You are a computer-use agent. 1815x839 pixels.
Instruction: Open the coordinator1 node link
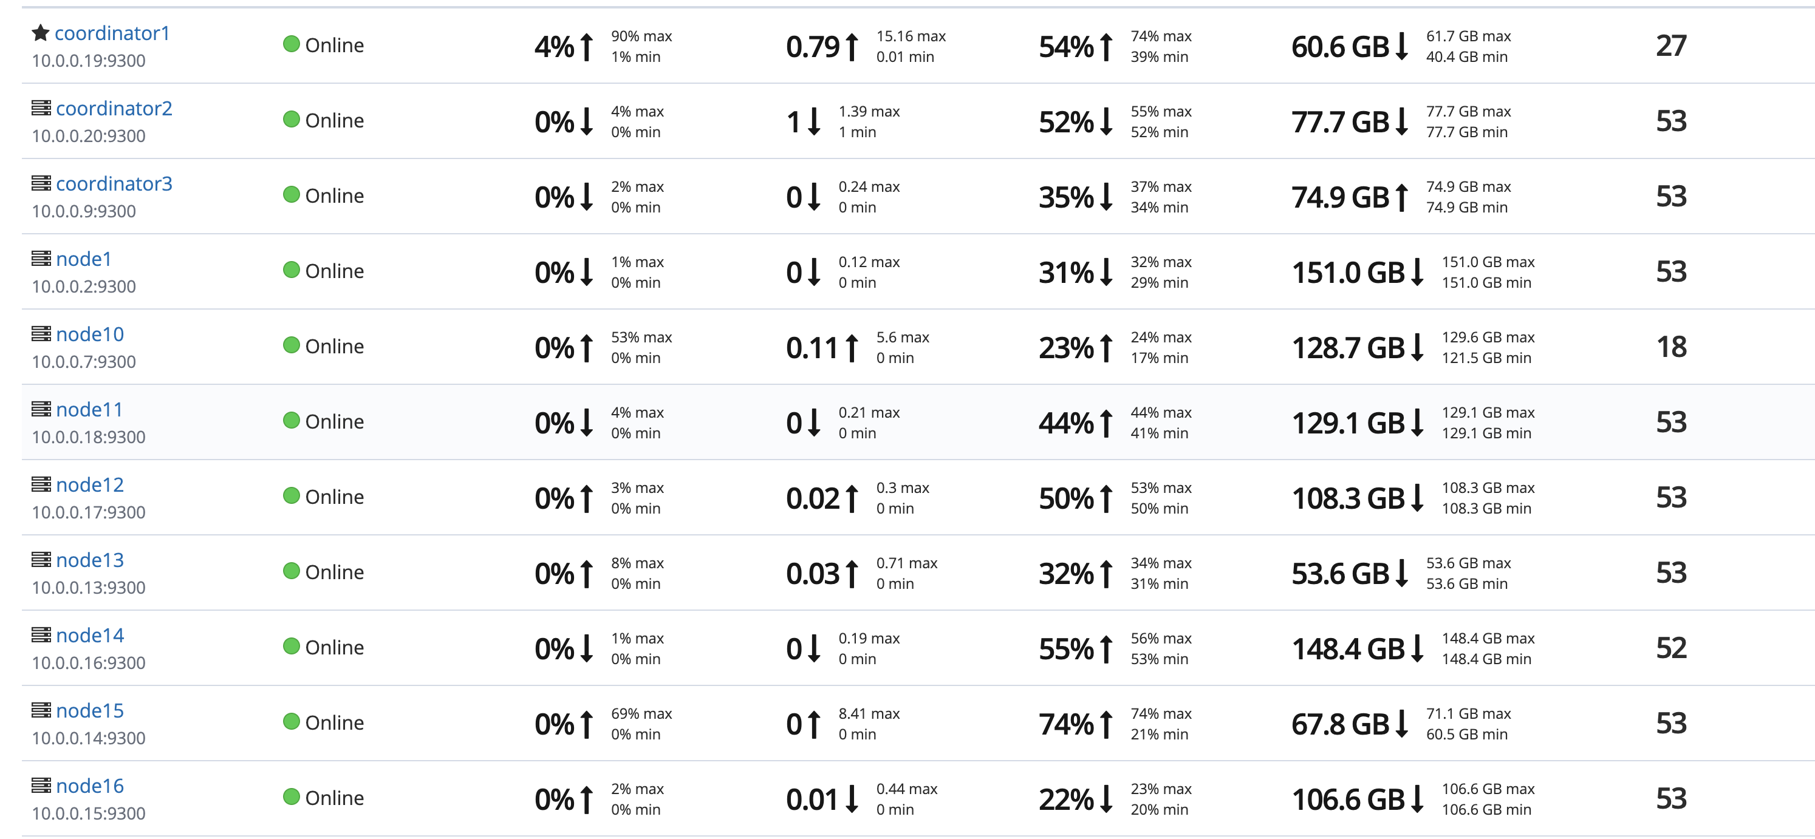click(x=112, y=33)
